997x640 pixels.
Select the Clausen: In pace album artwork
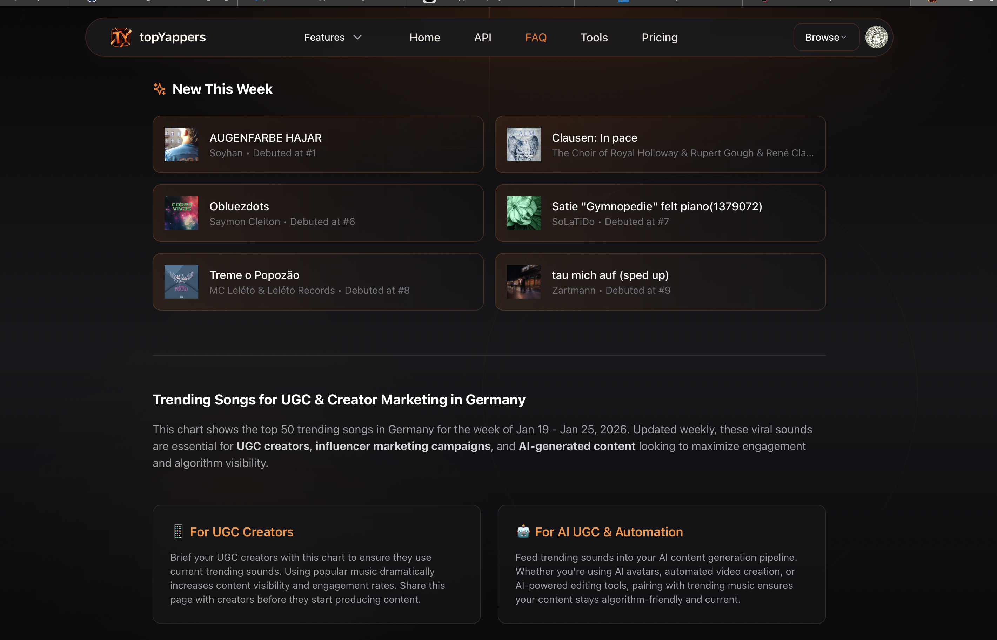pos(523,144)
